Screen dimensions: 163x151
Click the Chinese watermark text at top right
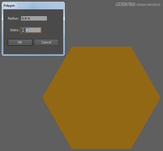[x=125, y=4]
